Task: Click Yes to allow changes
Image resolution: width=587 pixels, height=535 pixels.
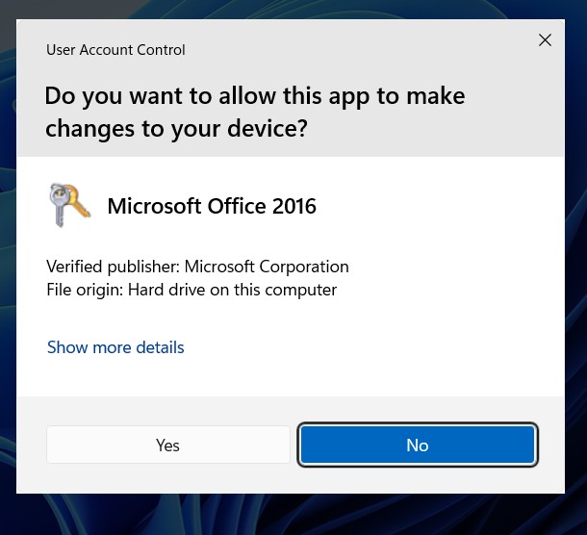Action: click(168, 445)
